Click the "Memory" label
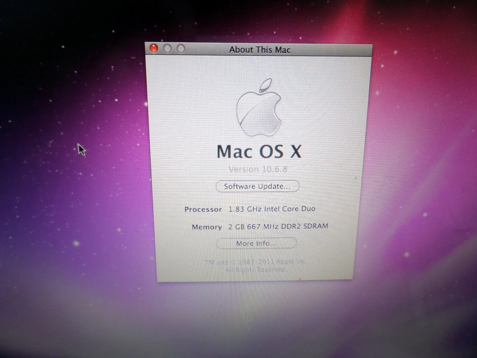Viewport: 477px width, 358px height. [207, 226]
